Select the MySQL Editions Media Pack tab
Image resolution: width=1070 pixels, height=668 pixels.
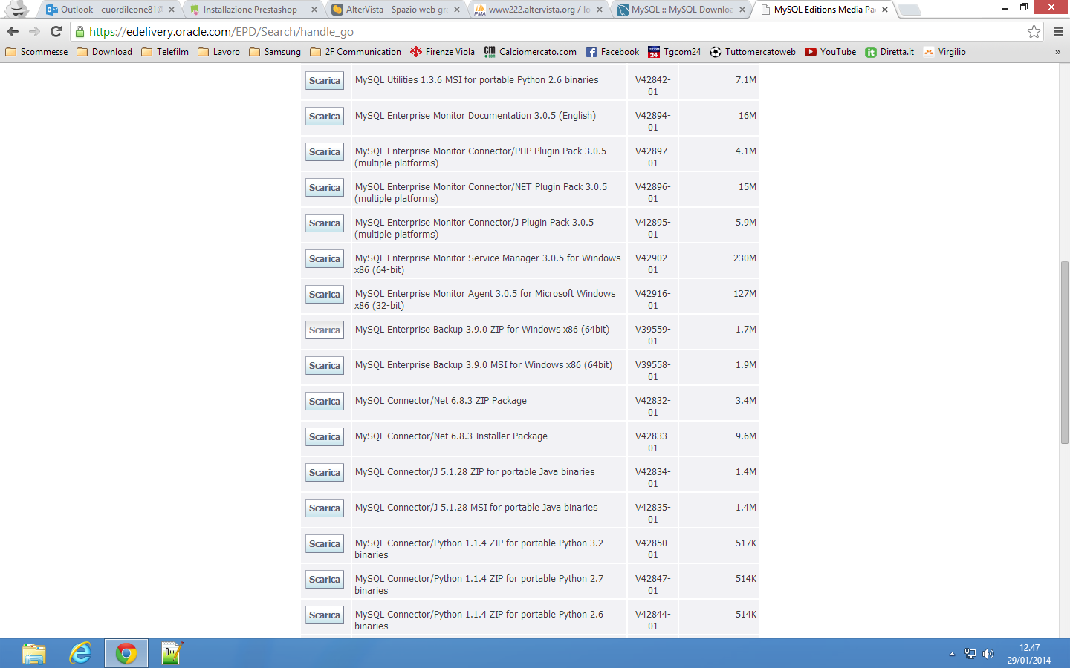822,10
